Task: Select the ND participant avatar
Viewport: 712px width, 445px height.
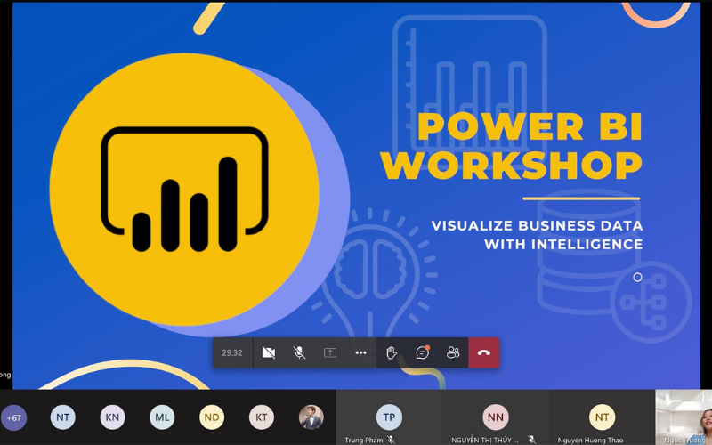Action: [212, 417]
